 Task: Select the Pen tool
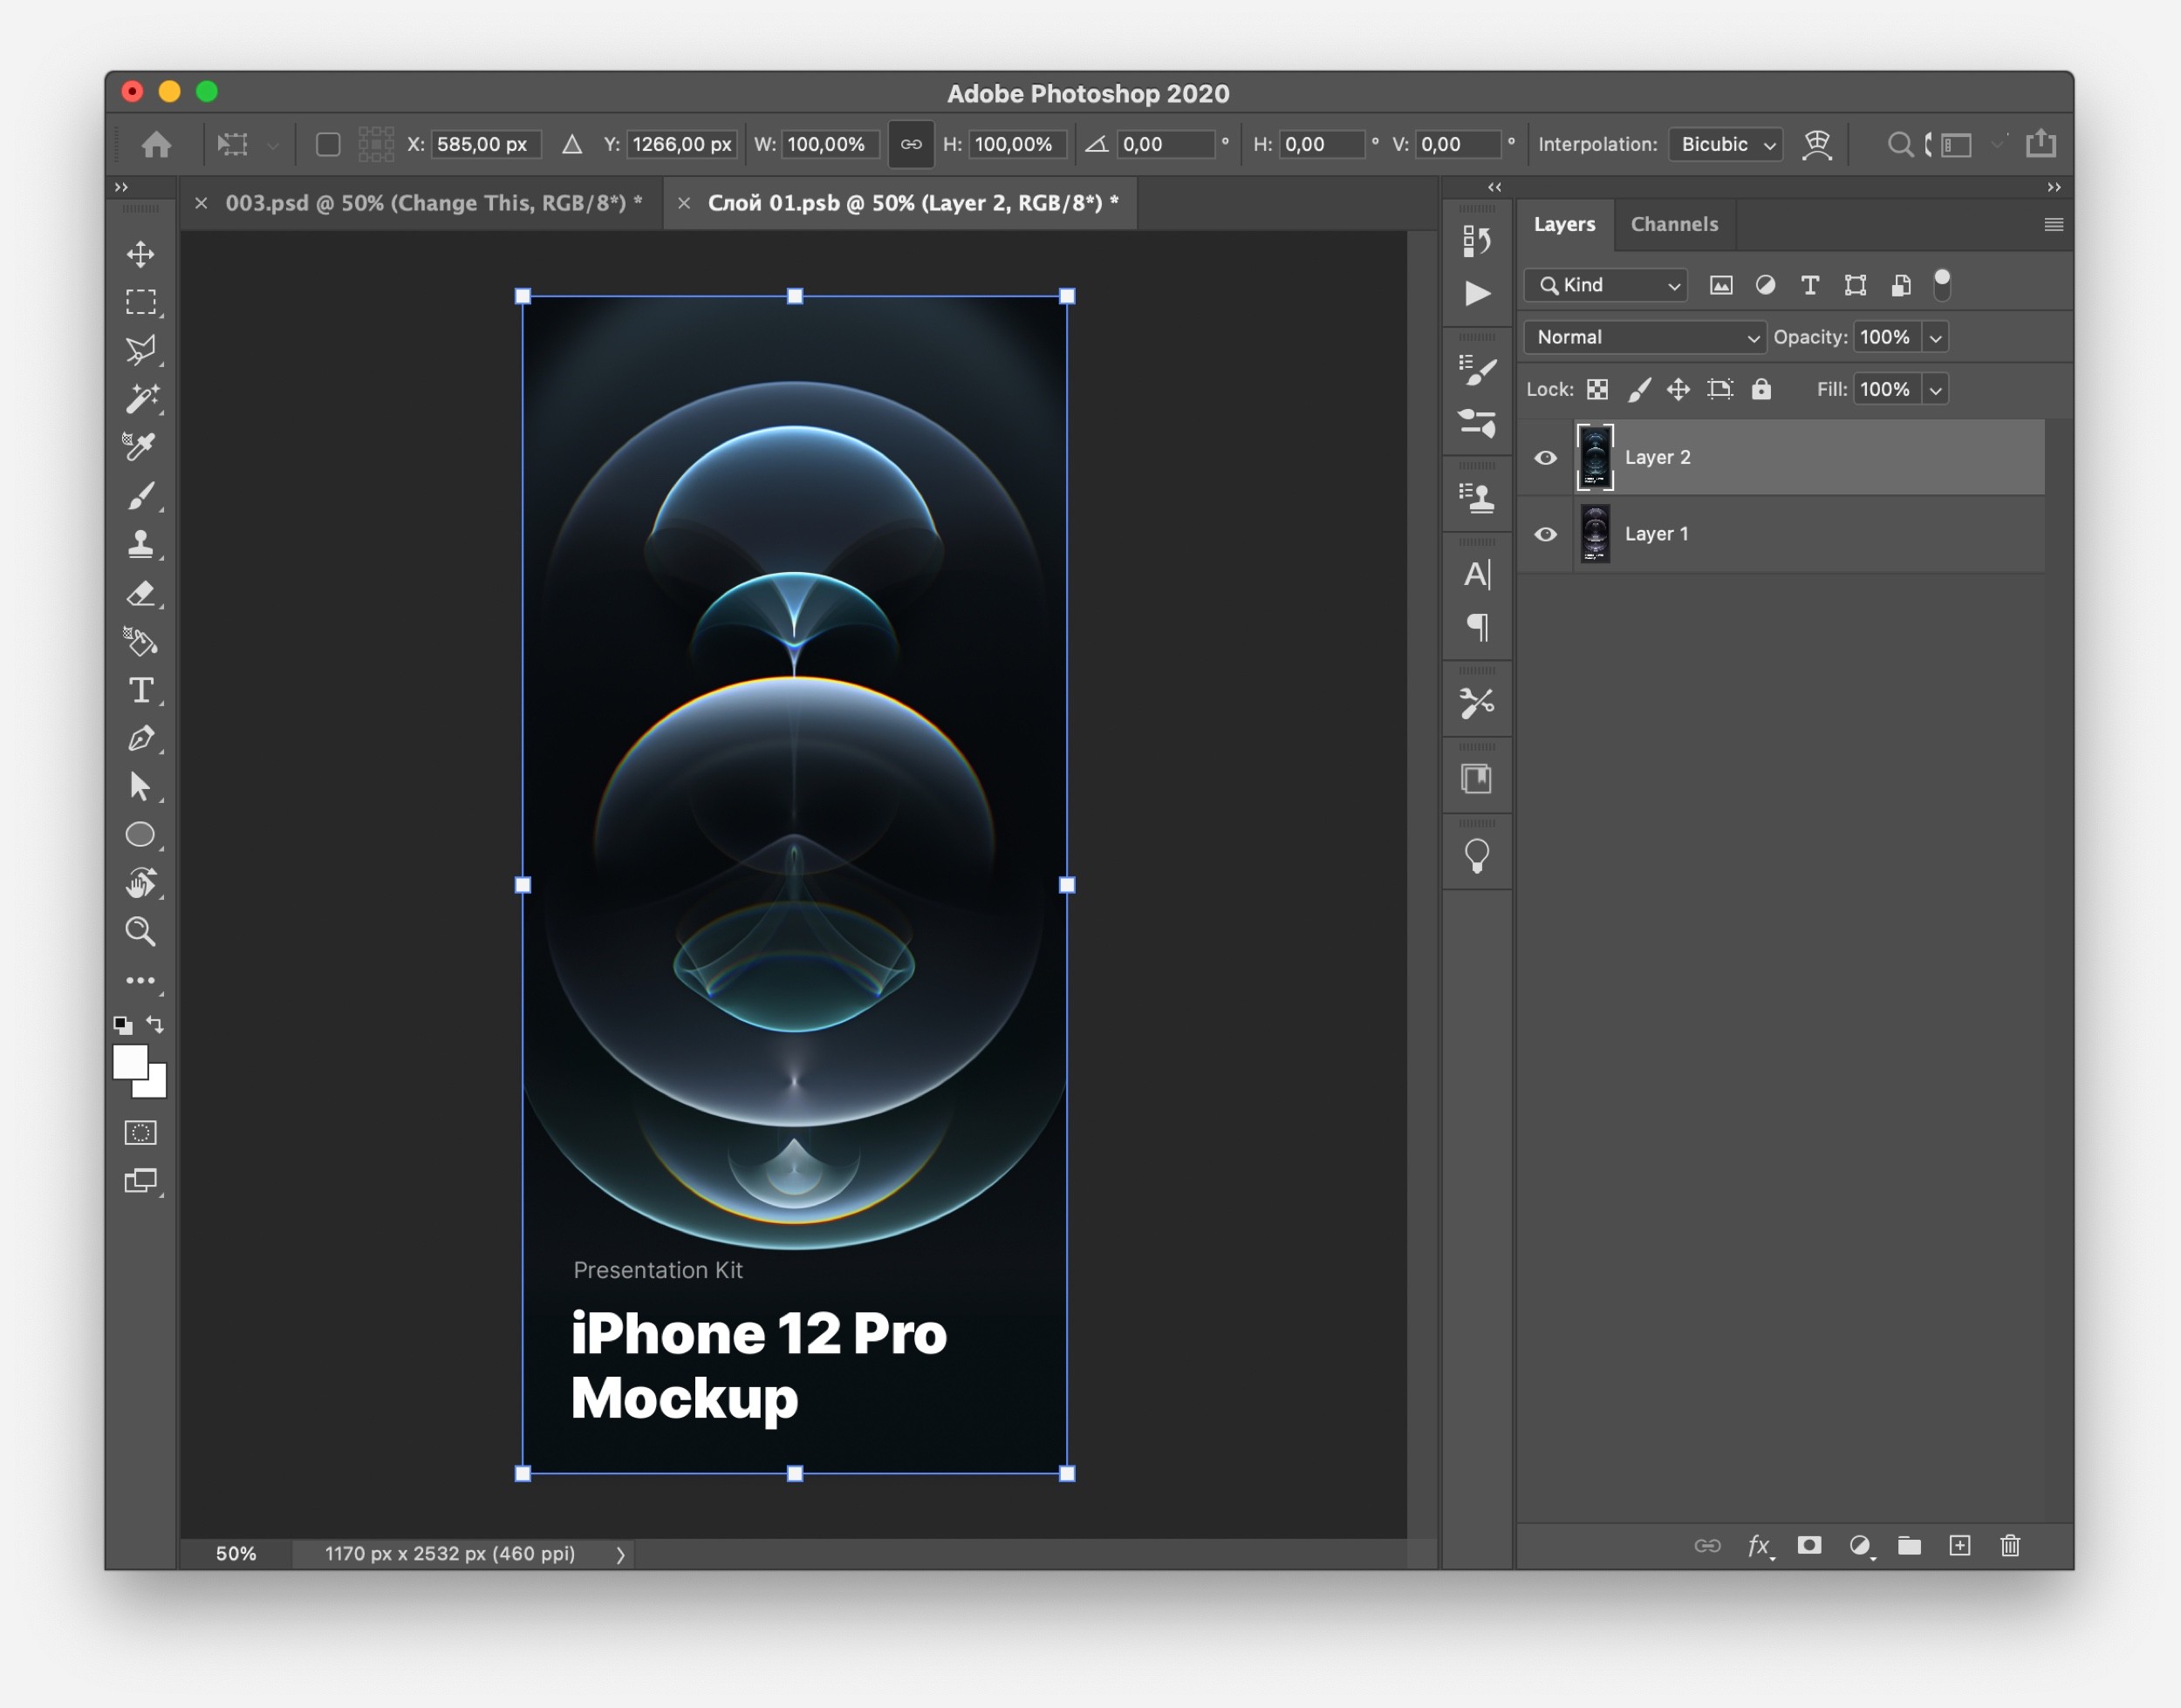point(140,738)
